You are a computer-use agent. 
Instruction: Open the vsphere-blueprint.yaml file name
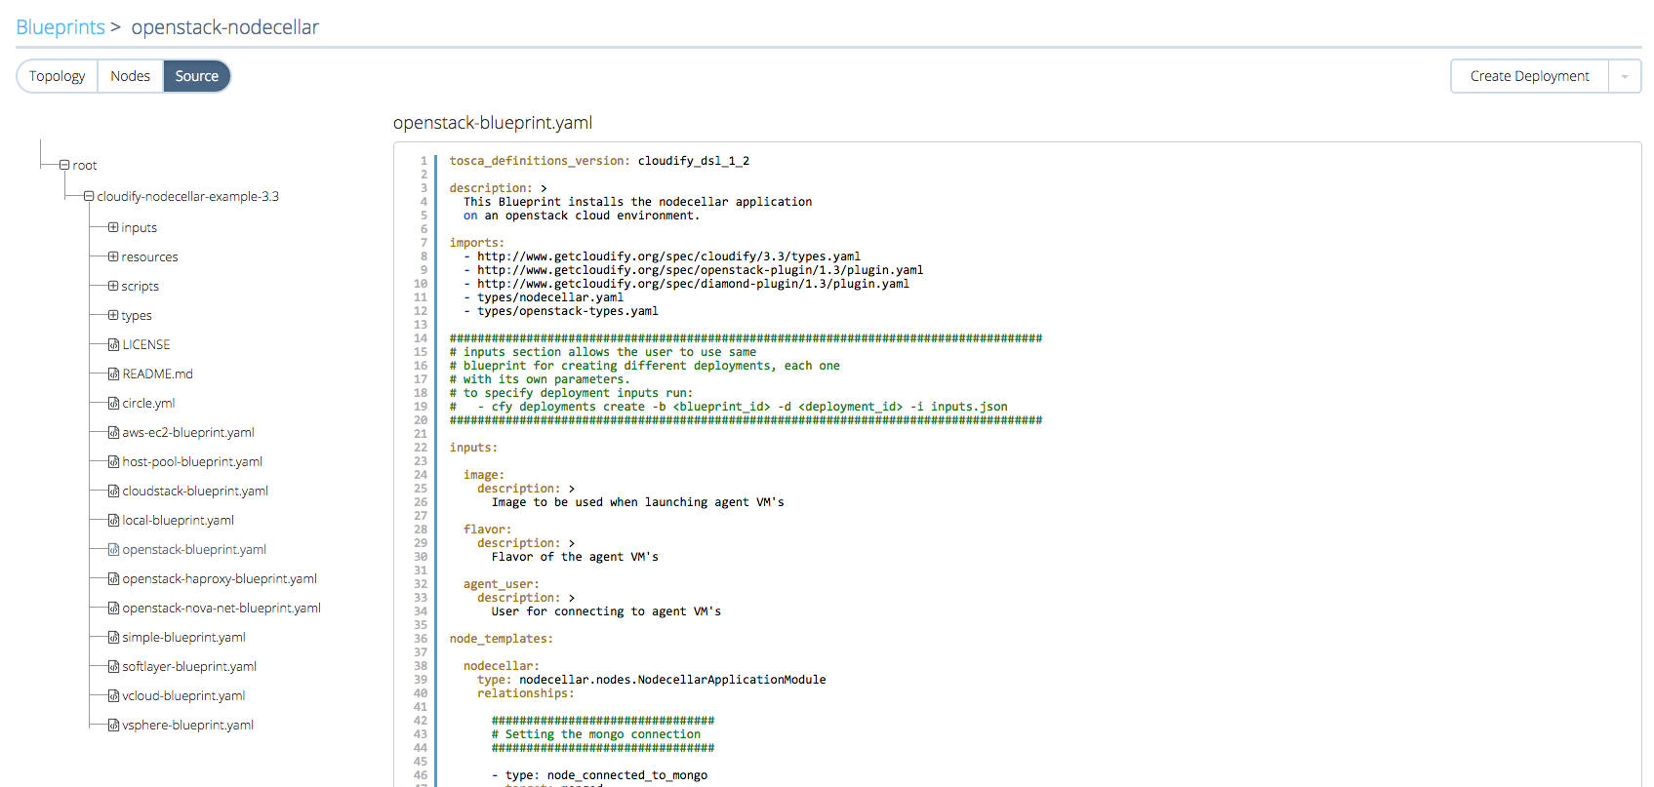click(x=187, y=726)
